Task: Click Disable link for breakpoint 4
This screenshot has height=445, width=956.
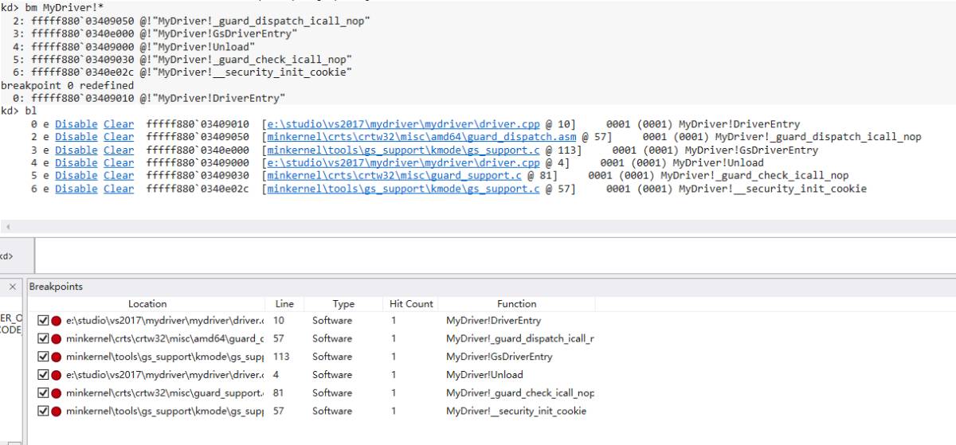Action: pos(76,163)
